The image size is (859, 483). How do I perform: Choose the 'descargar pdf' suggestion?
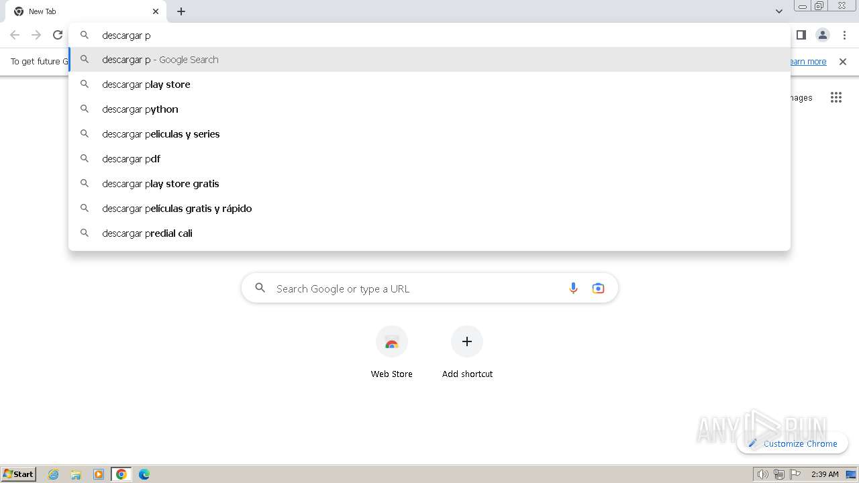coord(429,159)
